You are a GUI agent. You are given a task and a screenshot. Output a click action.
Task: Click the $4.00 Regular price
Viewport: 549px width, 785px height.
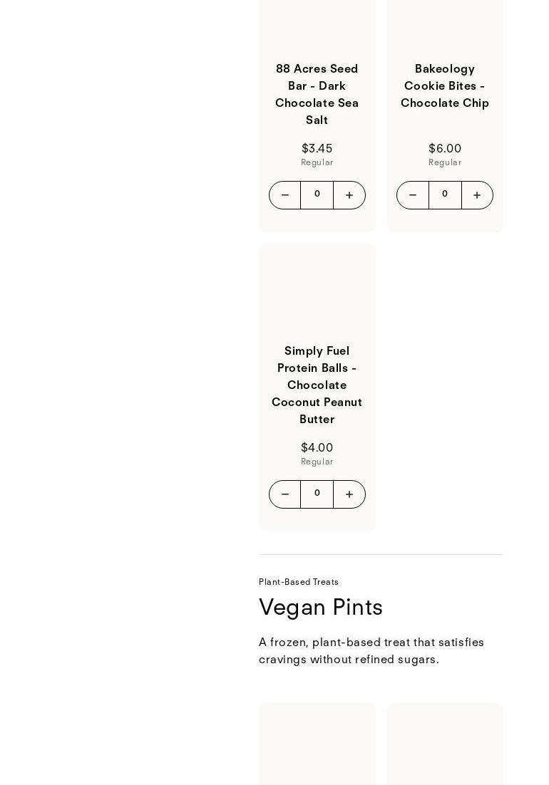pos(317,454)
